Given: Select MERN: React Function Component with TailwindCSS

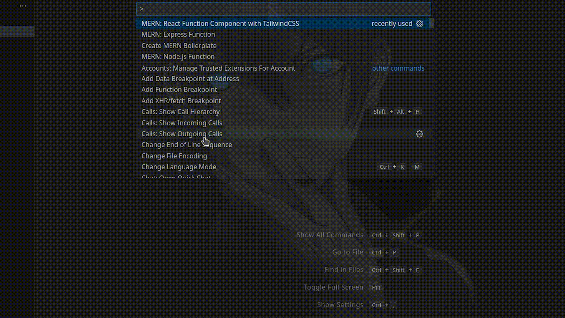Looking at the screenshot, I should click(x=220, y=23).
